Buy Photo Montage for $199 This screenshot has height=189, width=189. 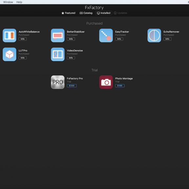pos(120,86)
